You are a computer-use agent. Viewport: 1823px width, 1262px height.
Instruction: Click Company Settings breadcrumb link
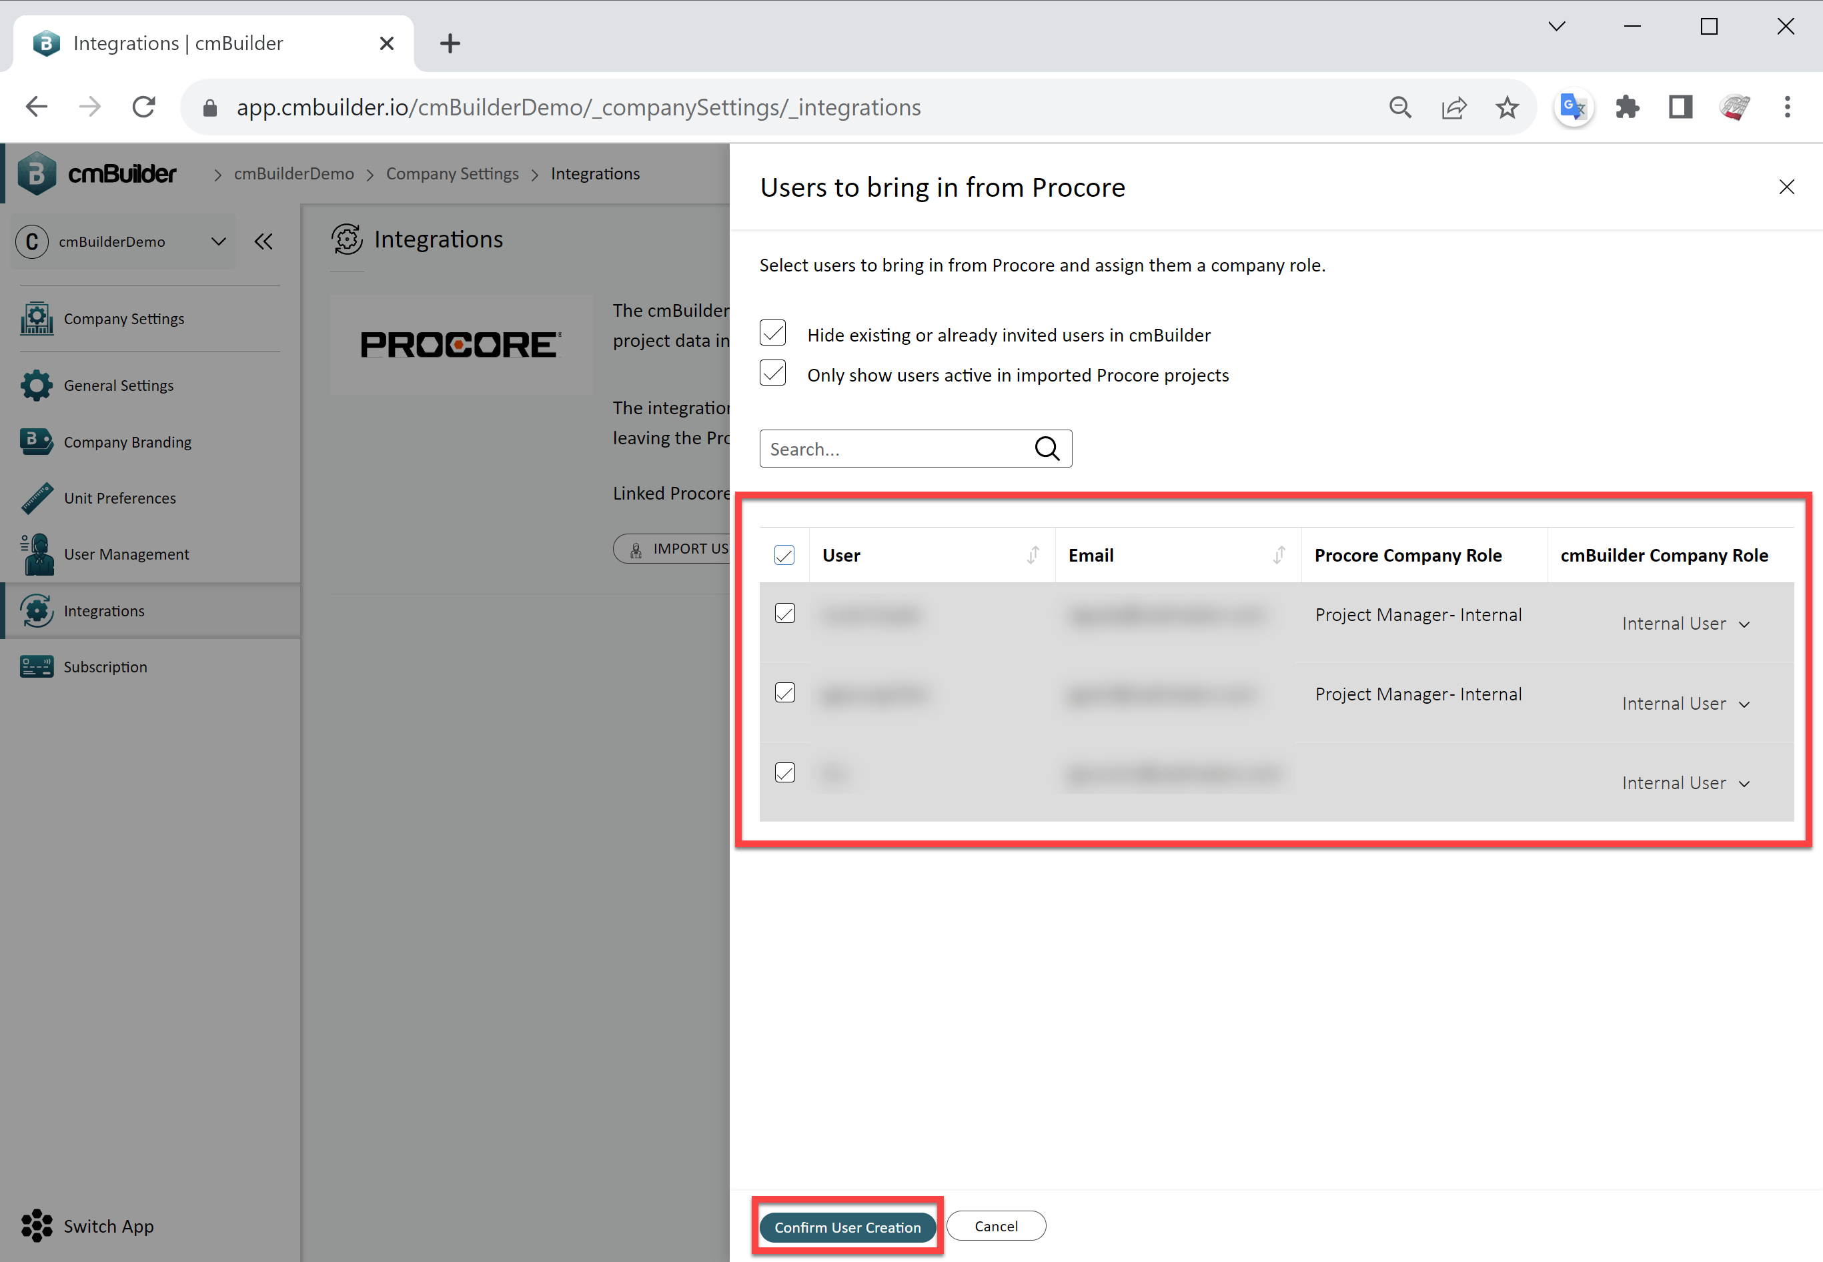(452, 173)
